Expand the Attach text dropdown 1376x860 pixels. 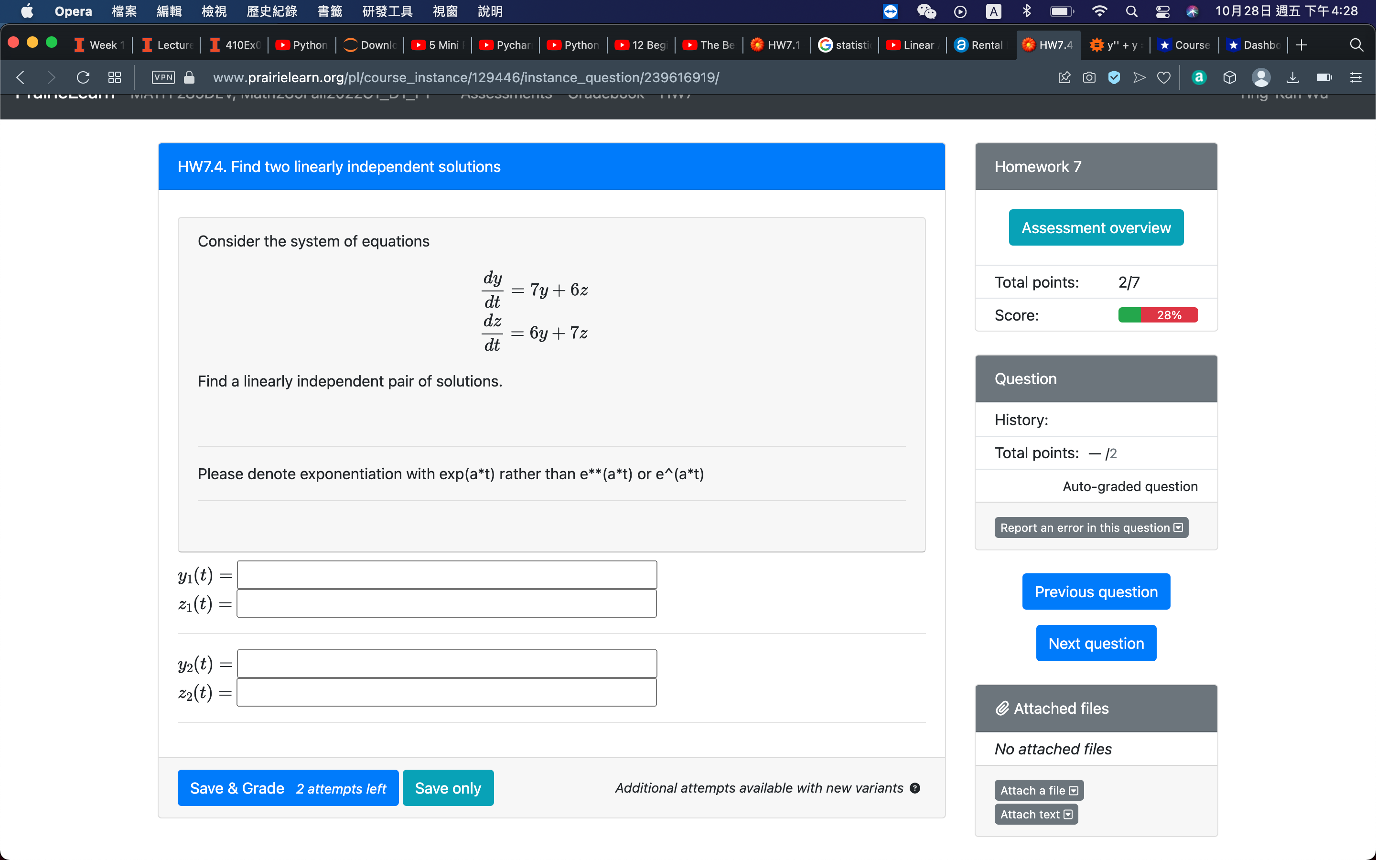coord(1035,814)
